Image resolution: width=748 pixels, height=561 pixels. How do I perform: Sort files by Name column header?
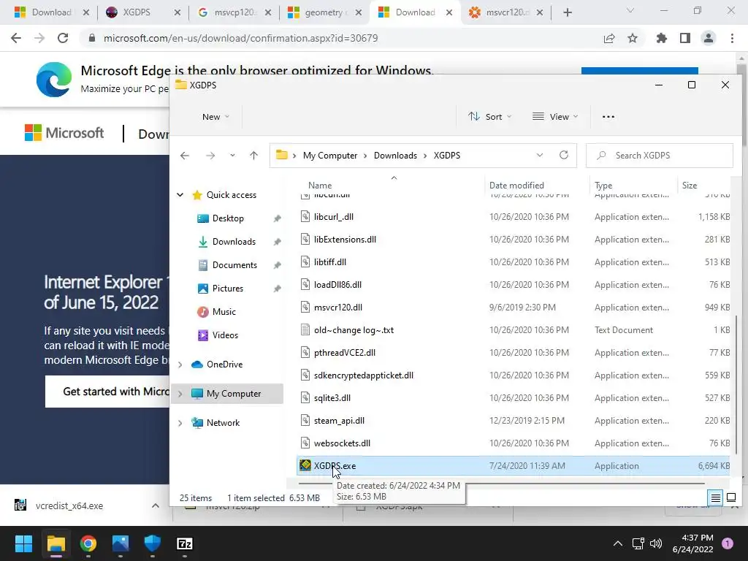320,185
